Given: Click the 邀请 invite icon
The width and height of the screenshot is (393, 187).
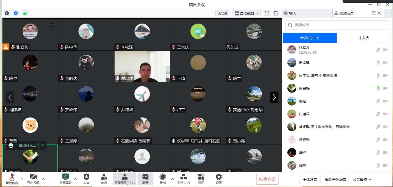Looking at the screenshot, I should [x=104, y=178].
